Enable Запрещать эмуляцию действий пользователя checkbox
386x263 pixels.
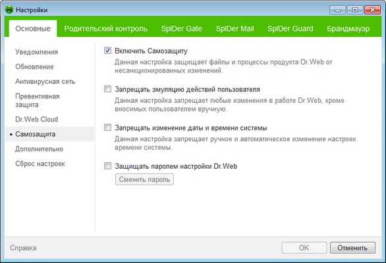(x=107, y=88)
